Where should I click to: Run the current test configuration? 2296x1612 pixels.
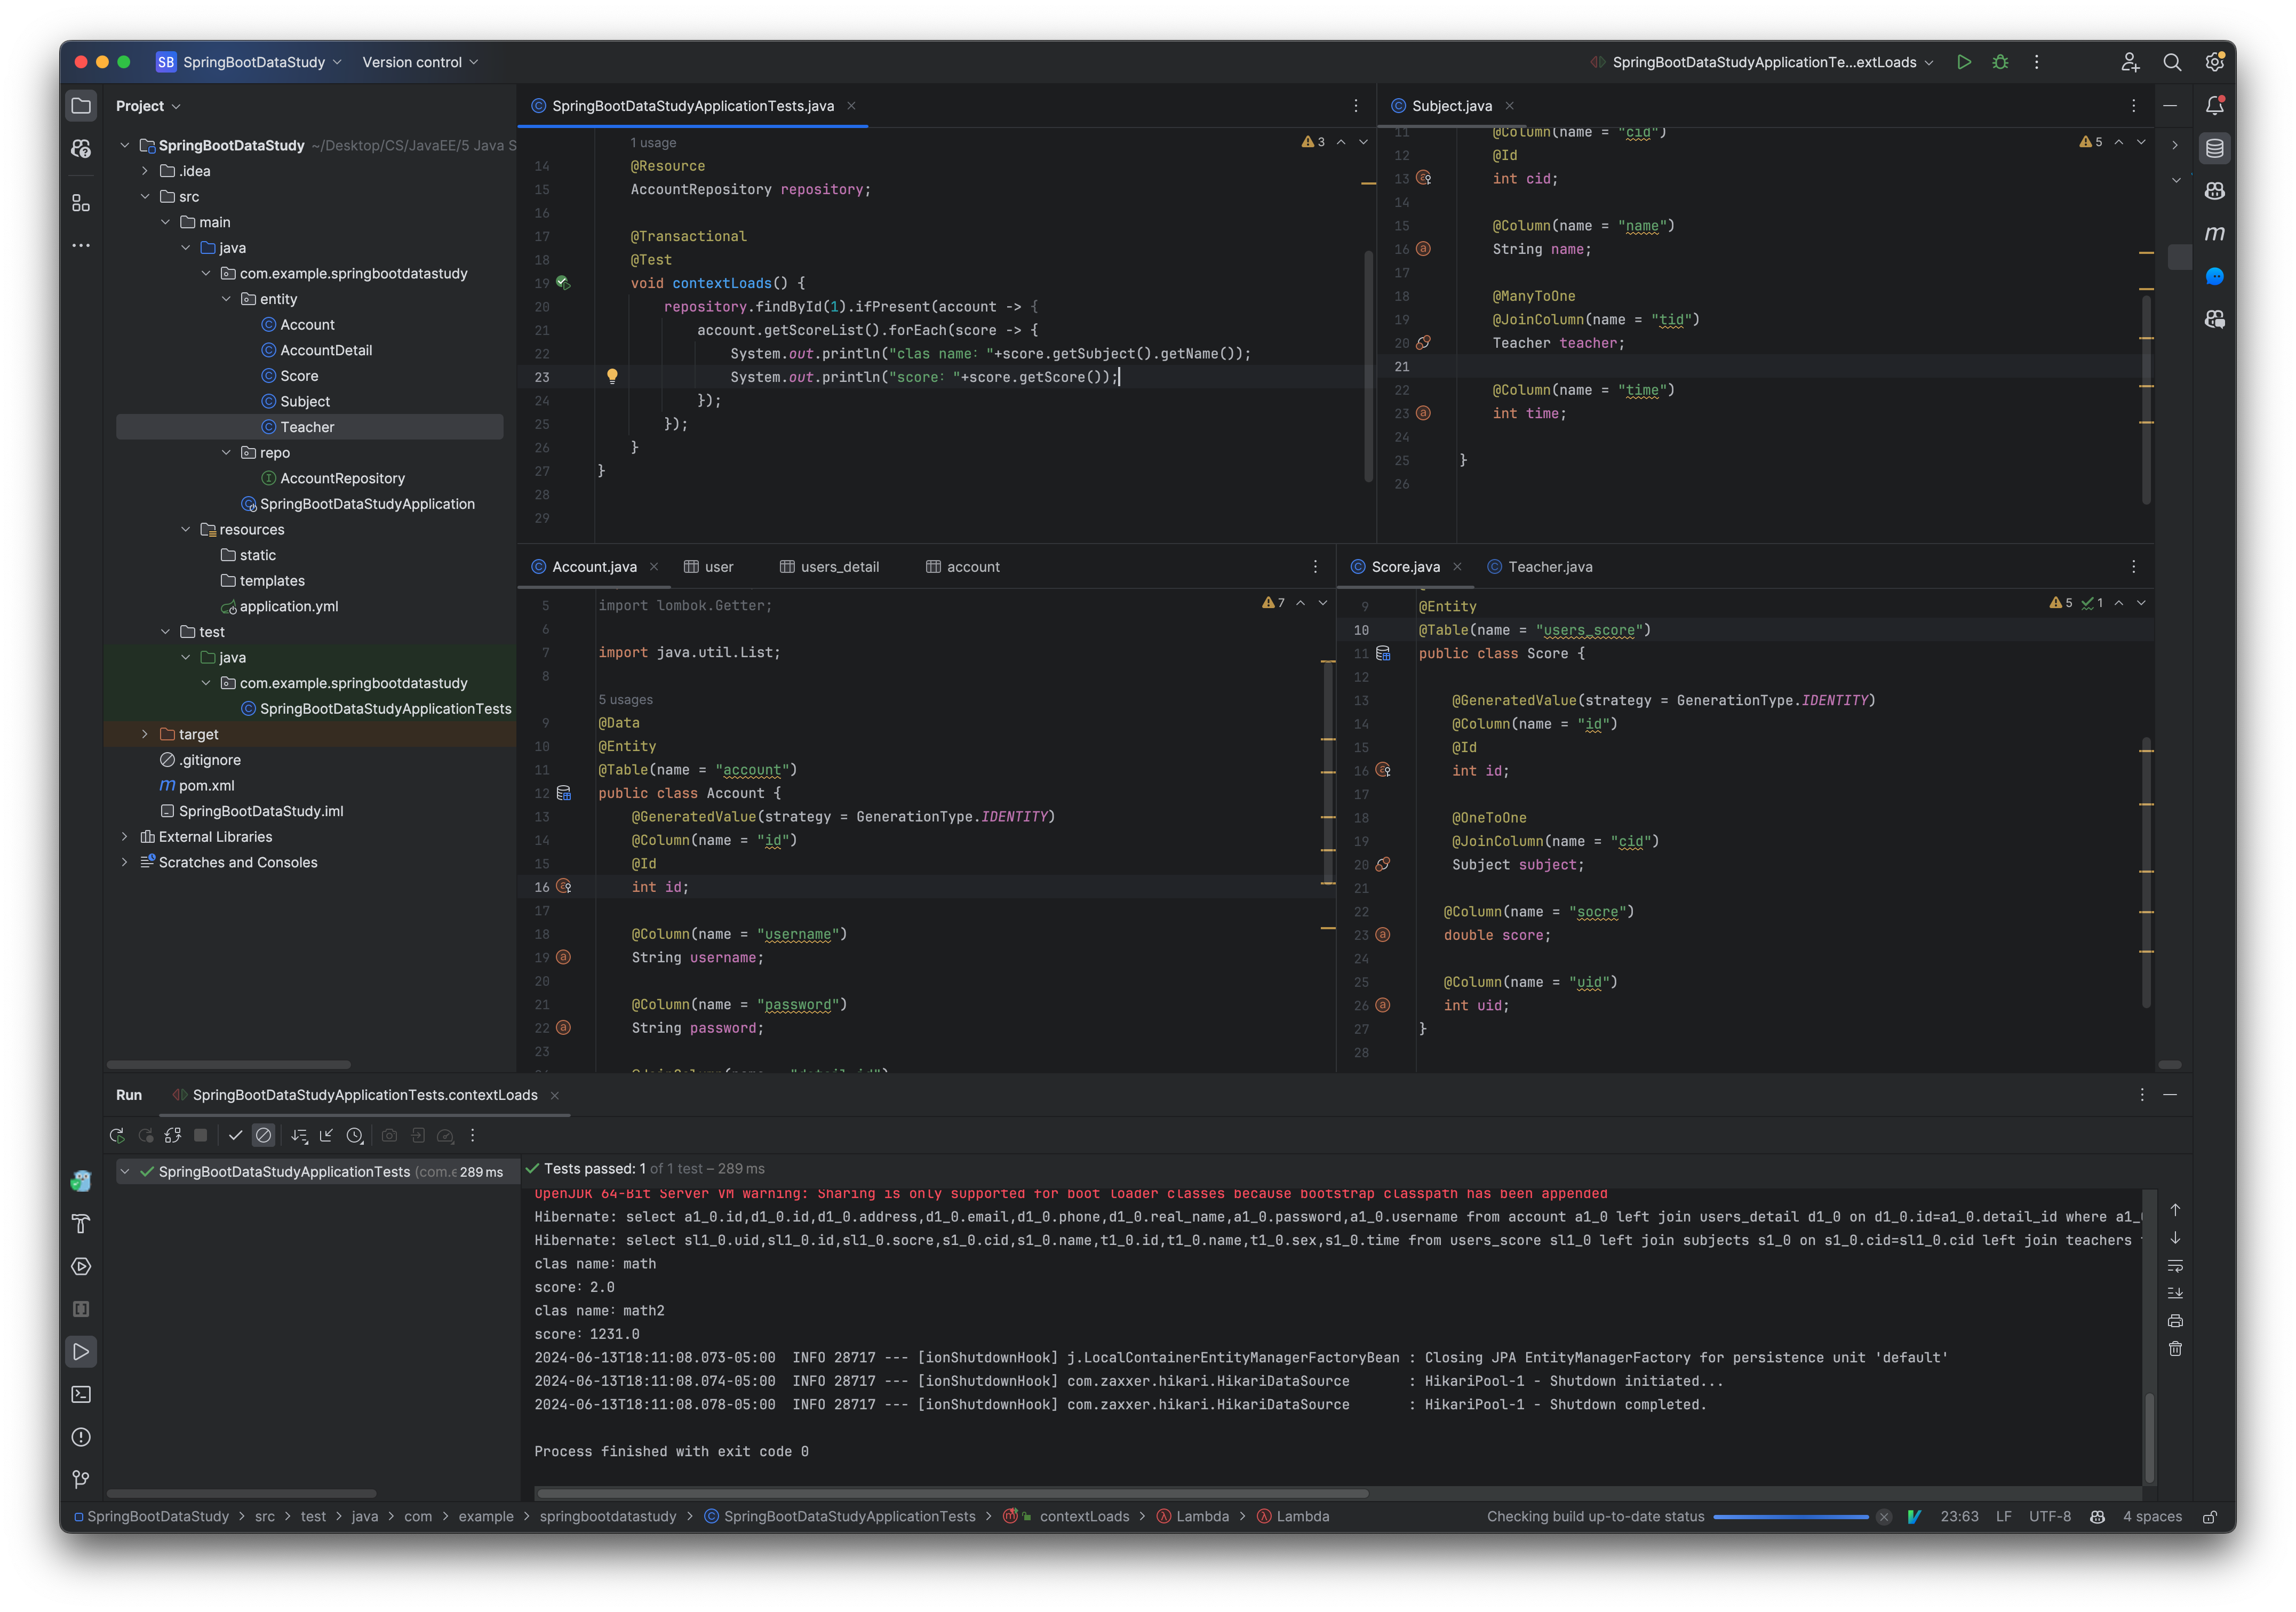[x=1964, y=62]
